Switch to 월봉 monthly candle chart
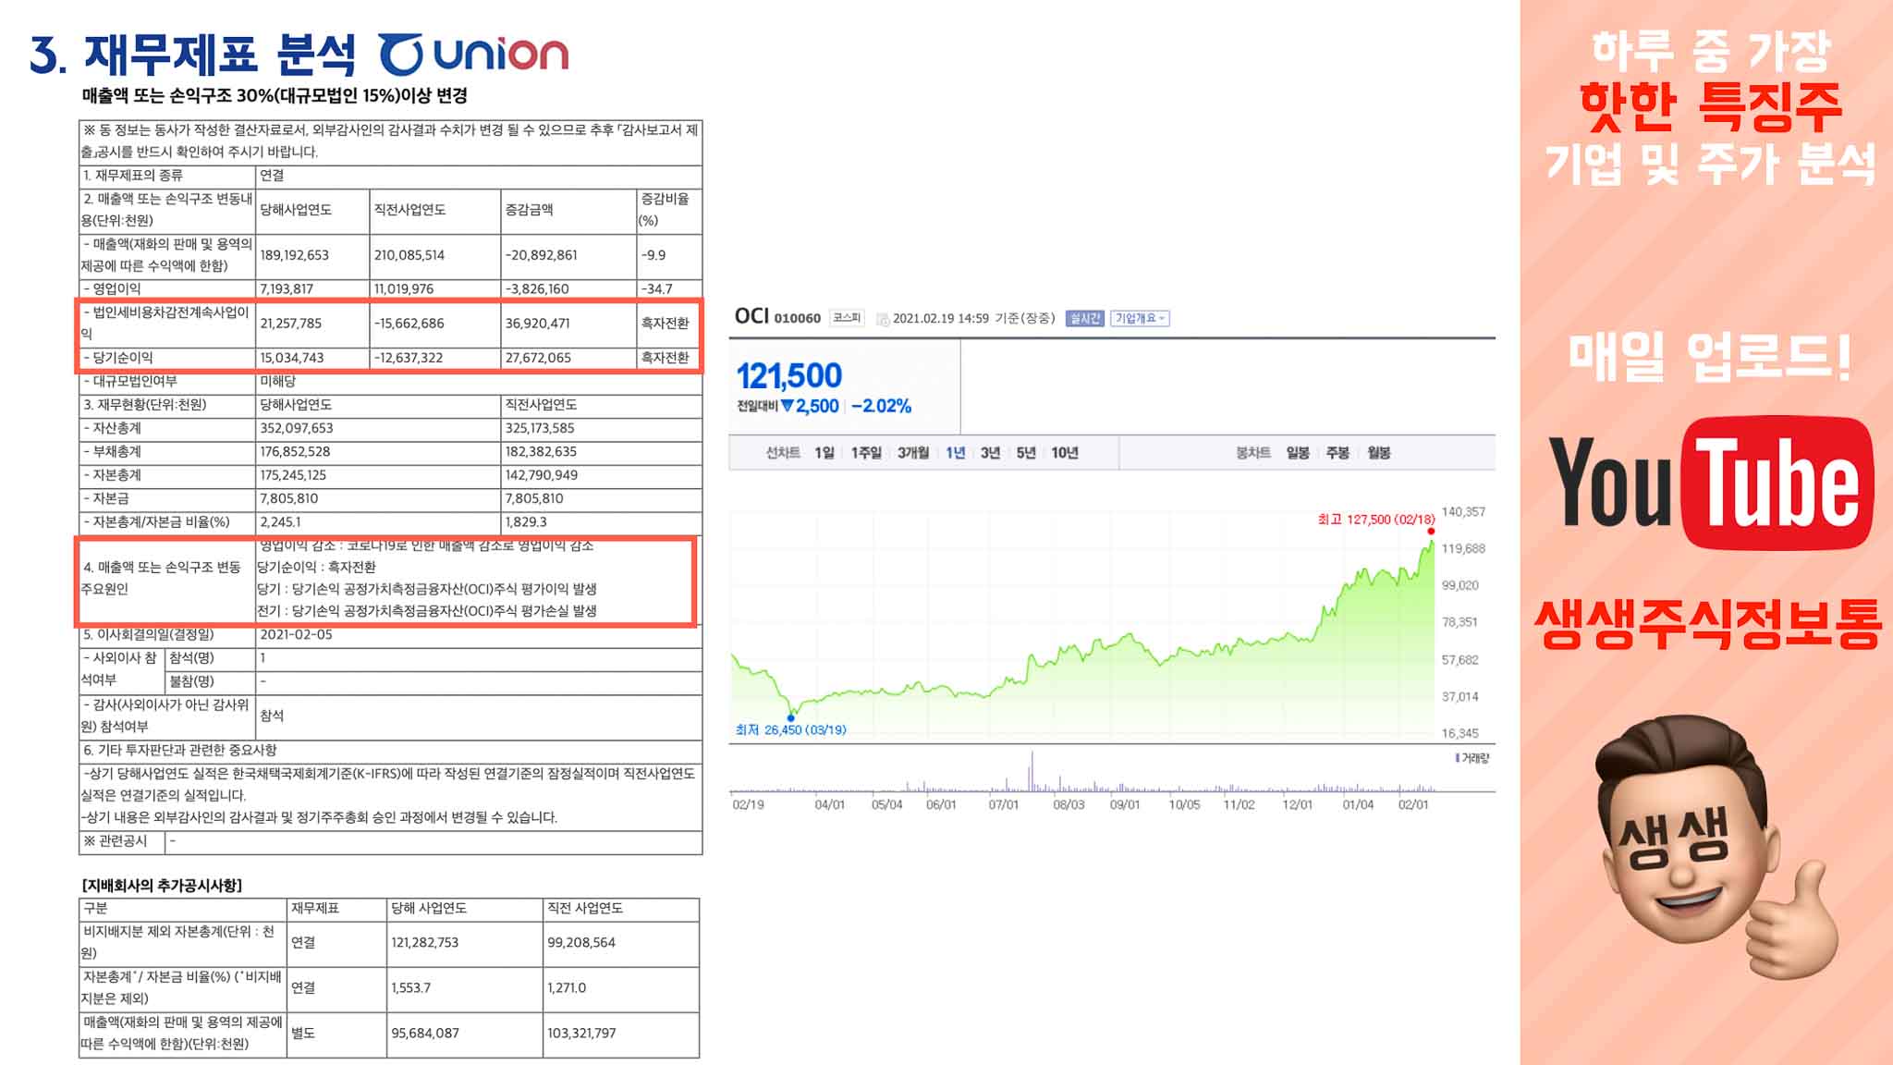This screenshot has width=1893, height=1065. (x=1378, y=453)
